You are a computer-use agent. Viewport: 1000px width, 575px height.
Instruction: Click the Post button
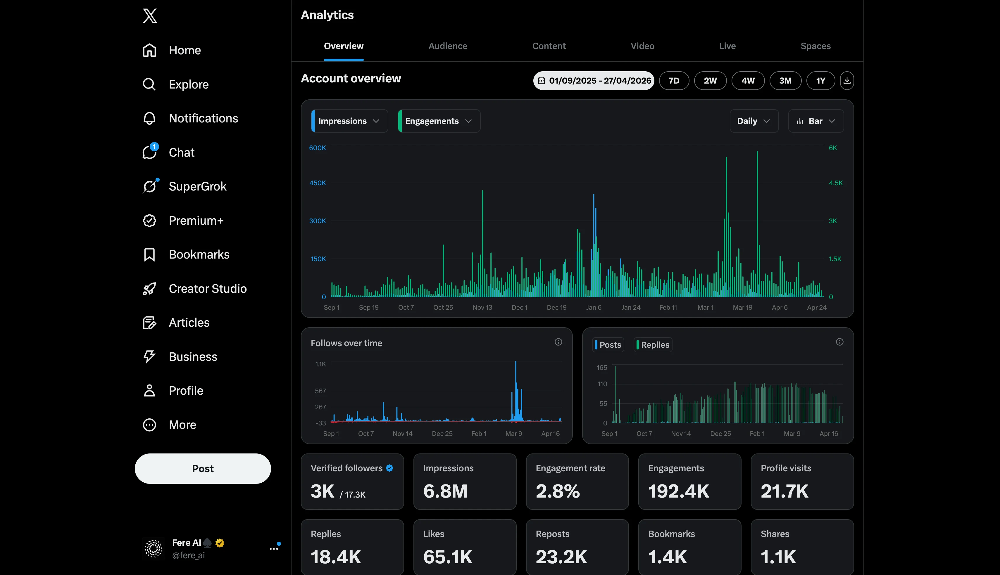203,468
